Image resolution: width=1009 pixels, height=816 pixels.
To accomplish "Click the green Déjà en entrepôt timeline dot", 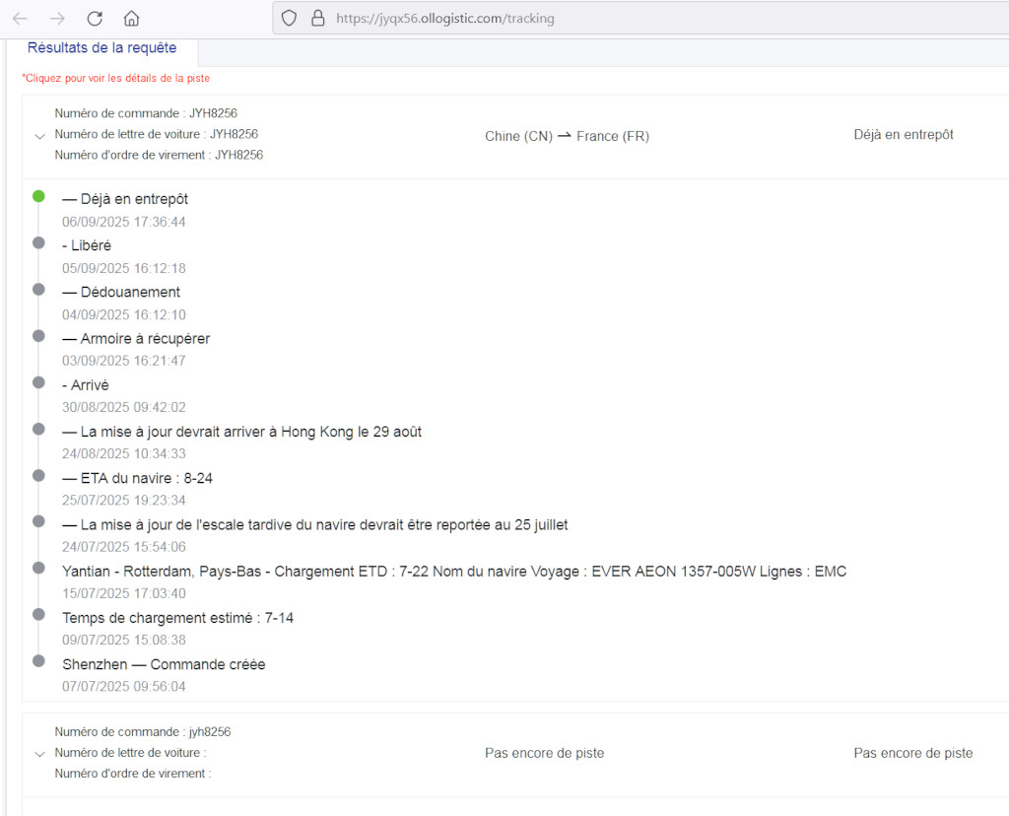I will point(38,196).
